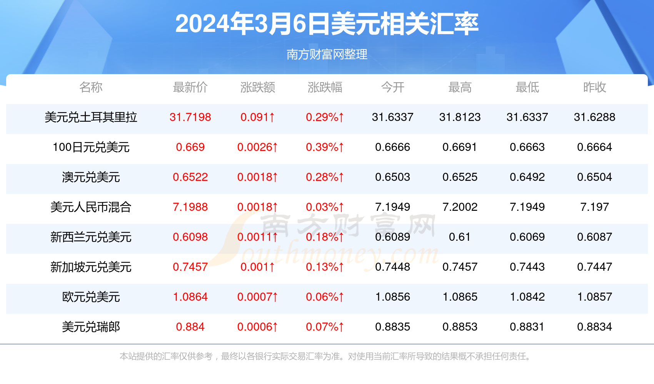
Task: Click the previous close 7.197
Action: tap(594, 207)
